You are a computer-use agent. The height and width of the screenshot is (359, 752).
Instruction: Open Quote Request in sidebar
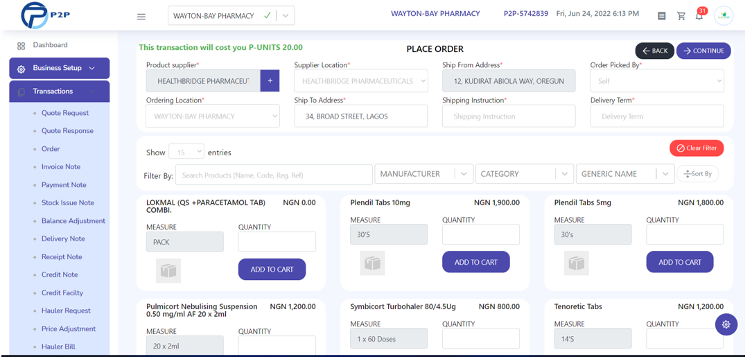click(65, 113)
